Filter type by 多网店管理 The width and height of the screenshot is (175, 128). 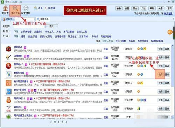tap(26, 32)
